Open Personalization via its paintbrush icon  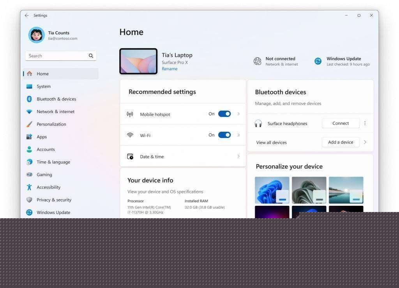click(x=29, y=124)
